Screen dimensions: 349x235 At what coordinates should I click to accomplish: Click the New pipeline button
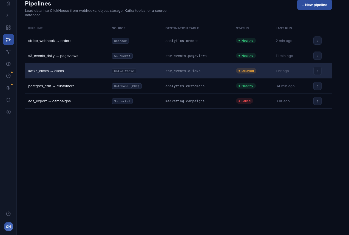pos(314,5)
